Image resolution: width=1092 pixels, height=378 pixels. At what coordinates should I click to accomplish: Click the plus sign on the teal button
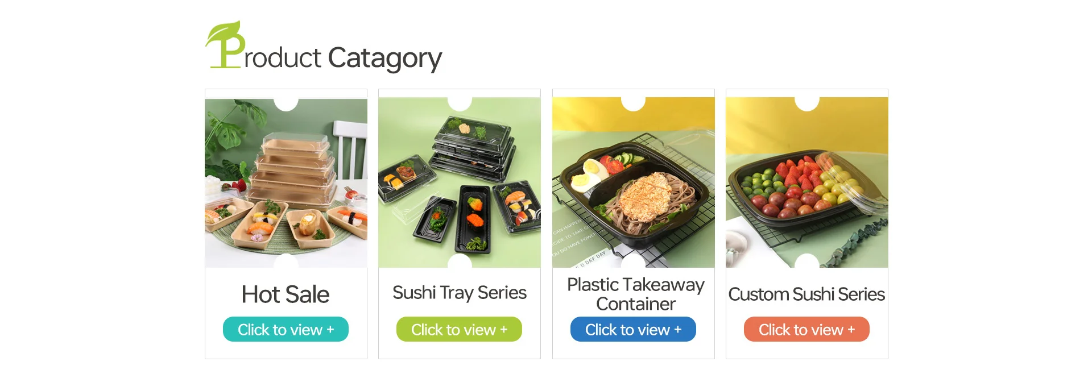coord(330,330)
